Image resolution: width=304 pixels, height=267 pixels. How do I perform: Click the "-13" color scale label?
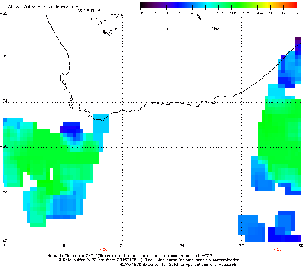pos(152,13)
